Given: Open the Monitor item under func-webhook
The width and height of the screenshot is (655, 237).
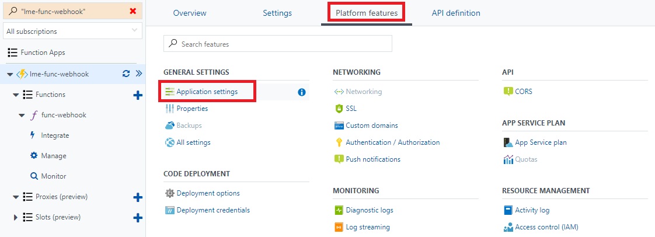Looking at the screenshot, I should point(54,176).
